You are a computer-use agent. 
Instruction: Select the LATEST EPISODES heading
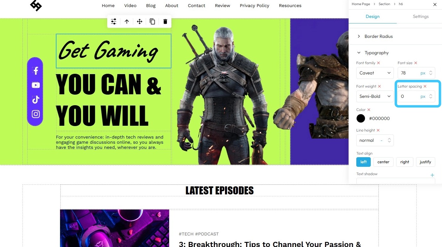point(220,191)
